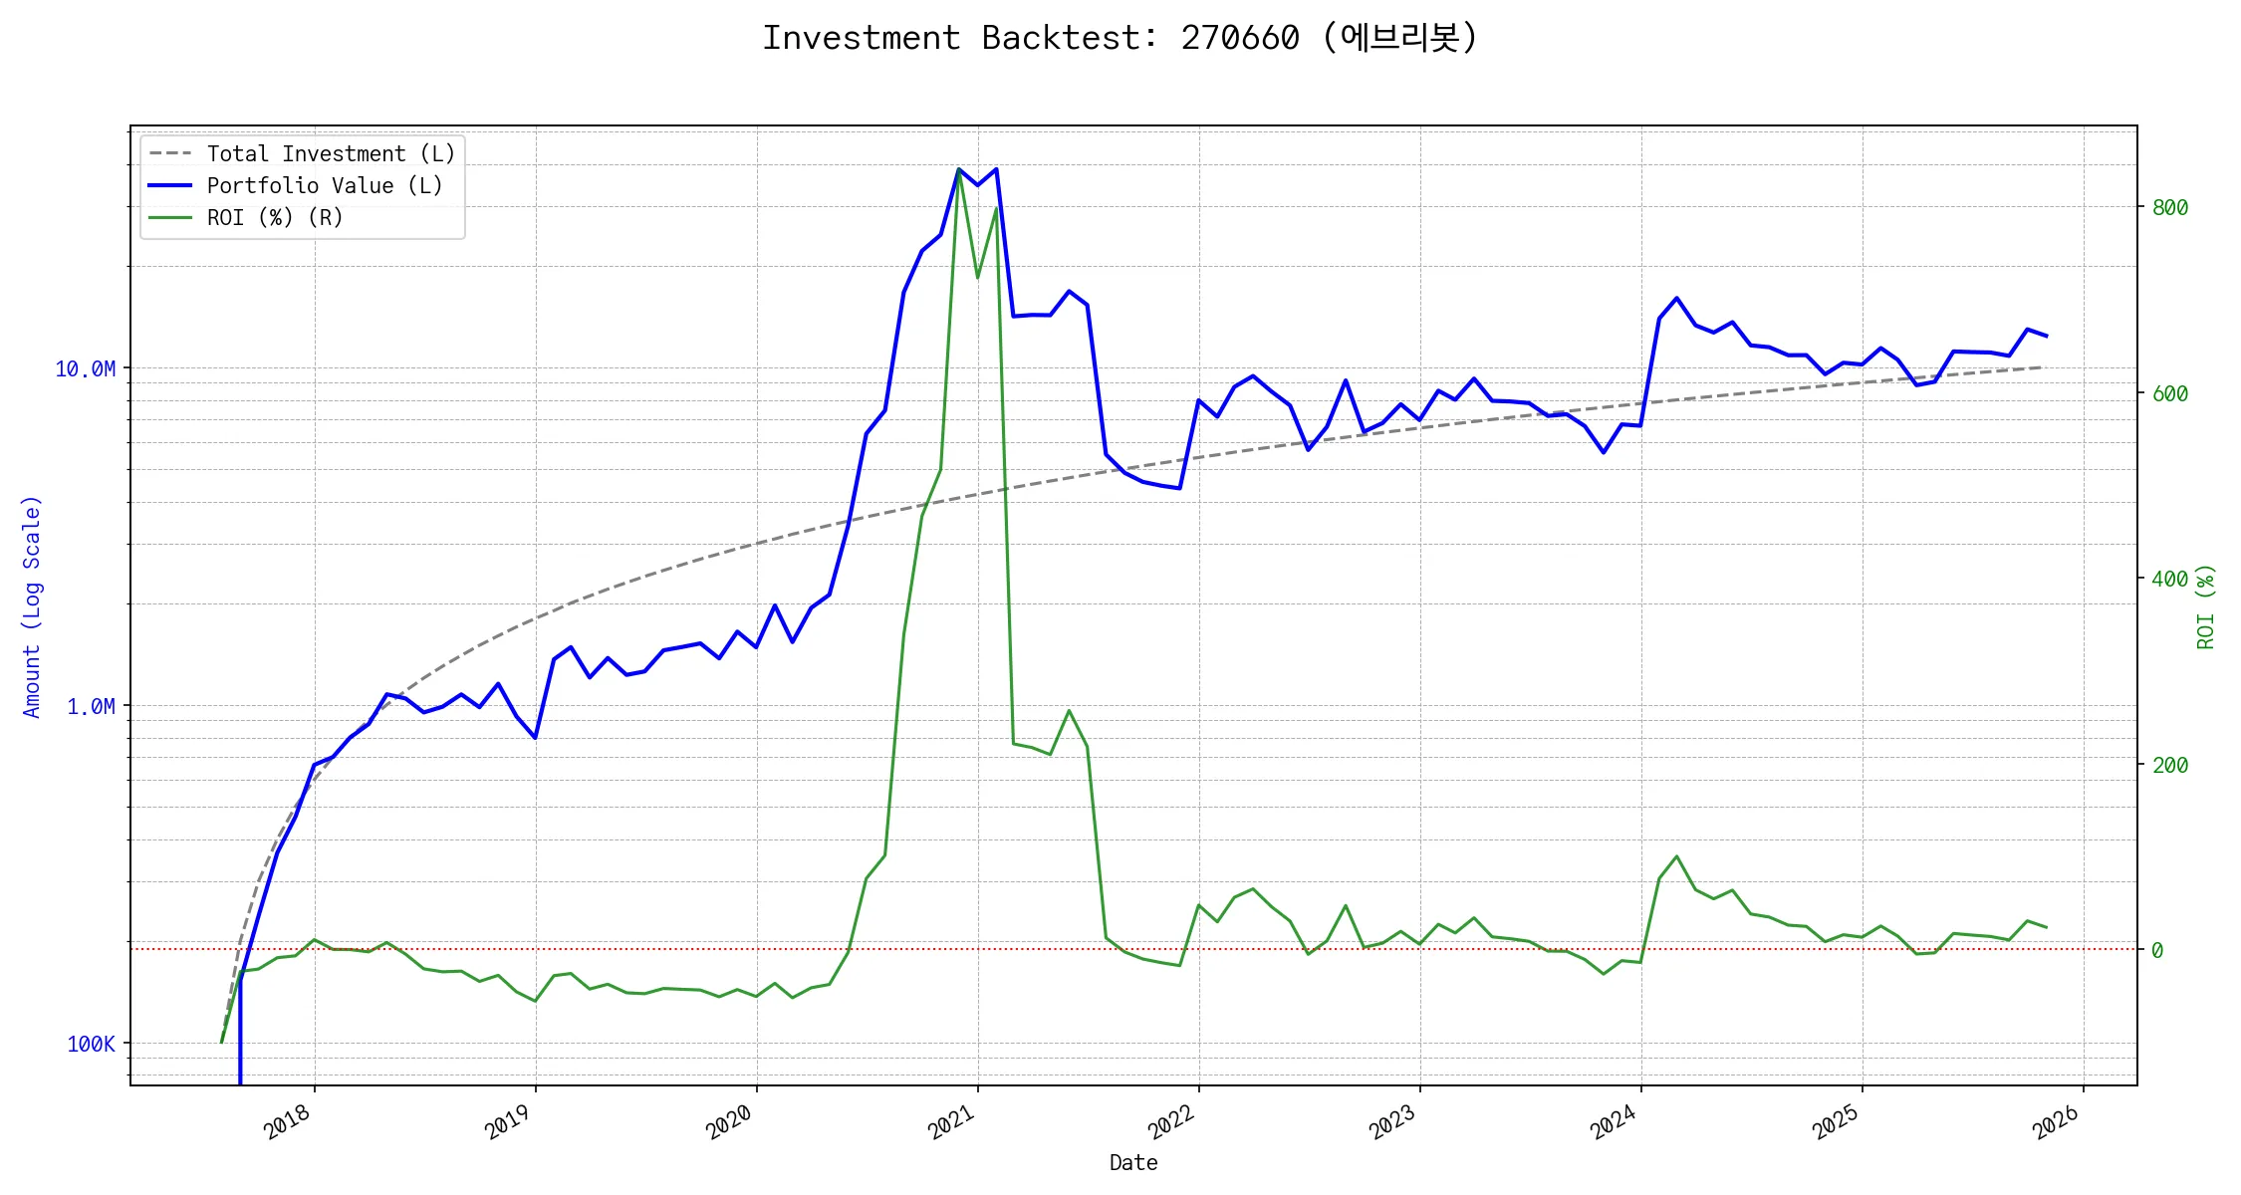Click the 2026 x-axis tick label
2241x1195 pixels.
click(2056, 1122)
